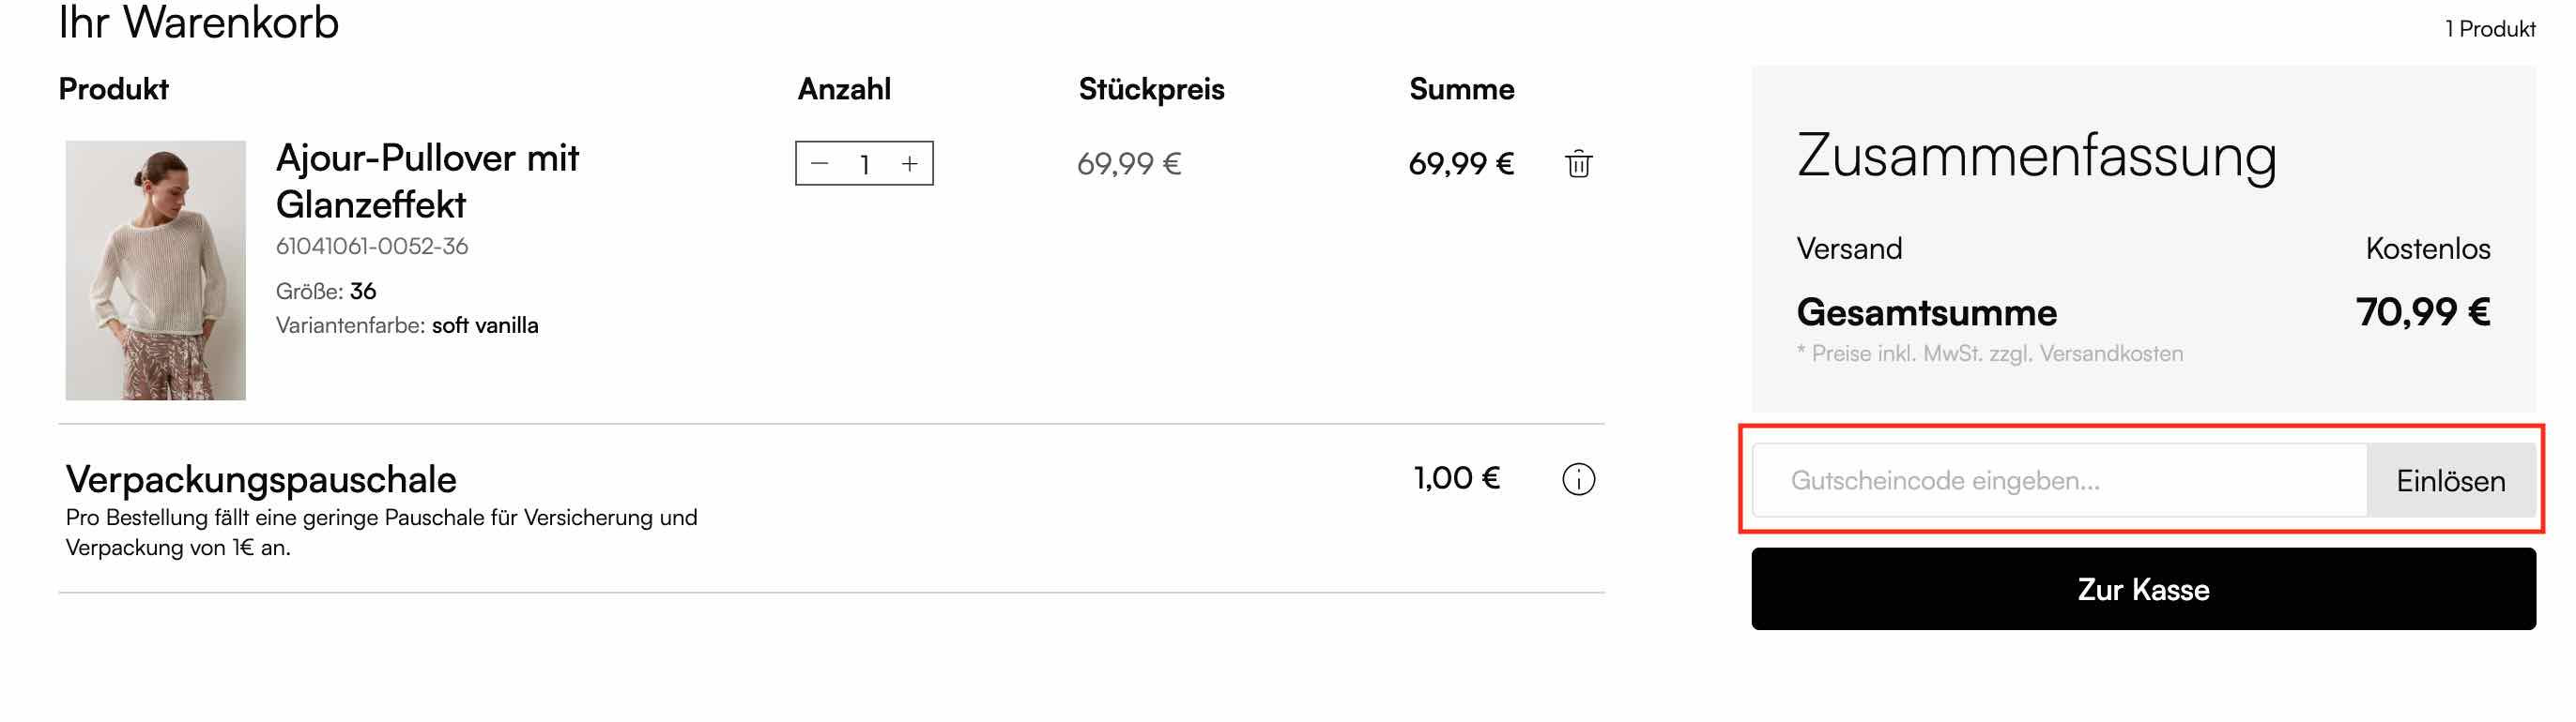Delete the Ajour-Pullover with the trash icon

point(1578,164)
